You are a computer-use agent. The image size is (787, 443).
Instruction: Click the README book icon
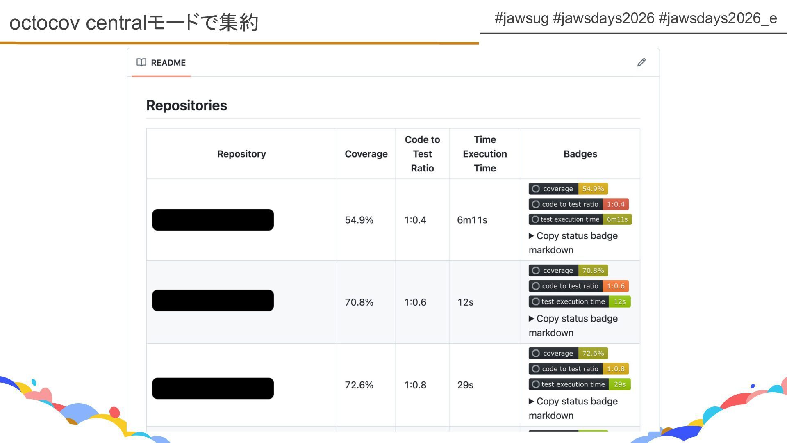coord(141,62)
